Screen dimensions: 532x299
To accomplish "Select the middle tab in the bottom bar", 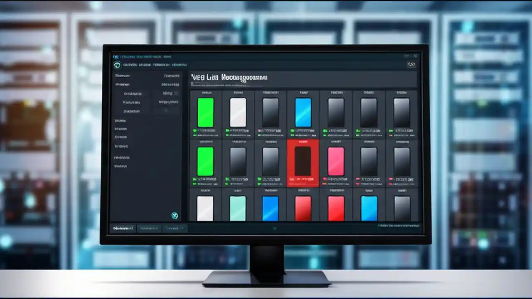I will click(149, 228).
